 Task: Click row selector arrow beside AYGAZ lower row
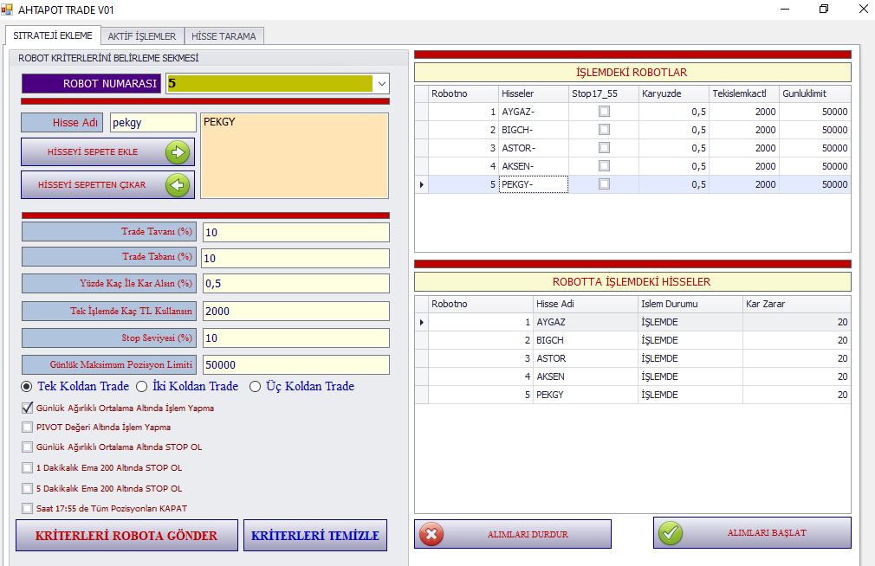click(x=421, y=322)
